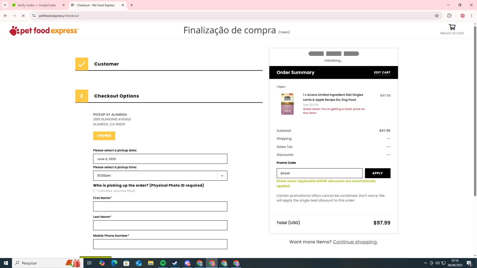Click the pickup date field, June 6, 2025
477x268 pixels.
(160, 159)
